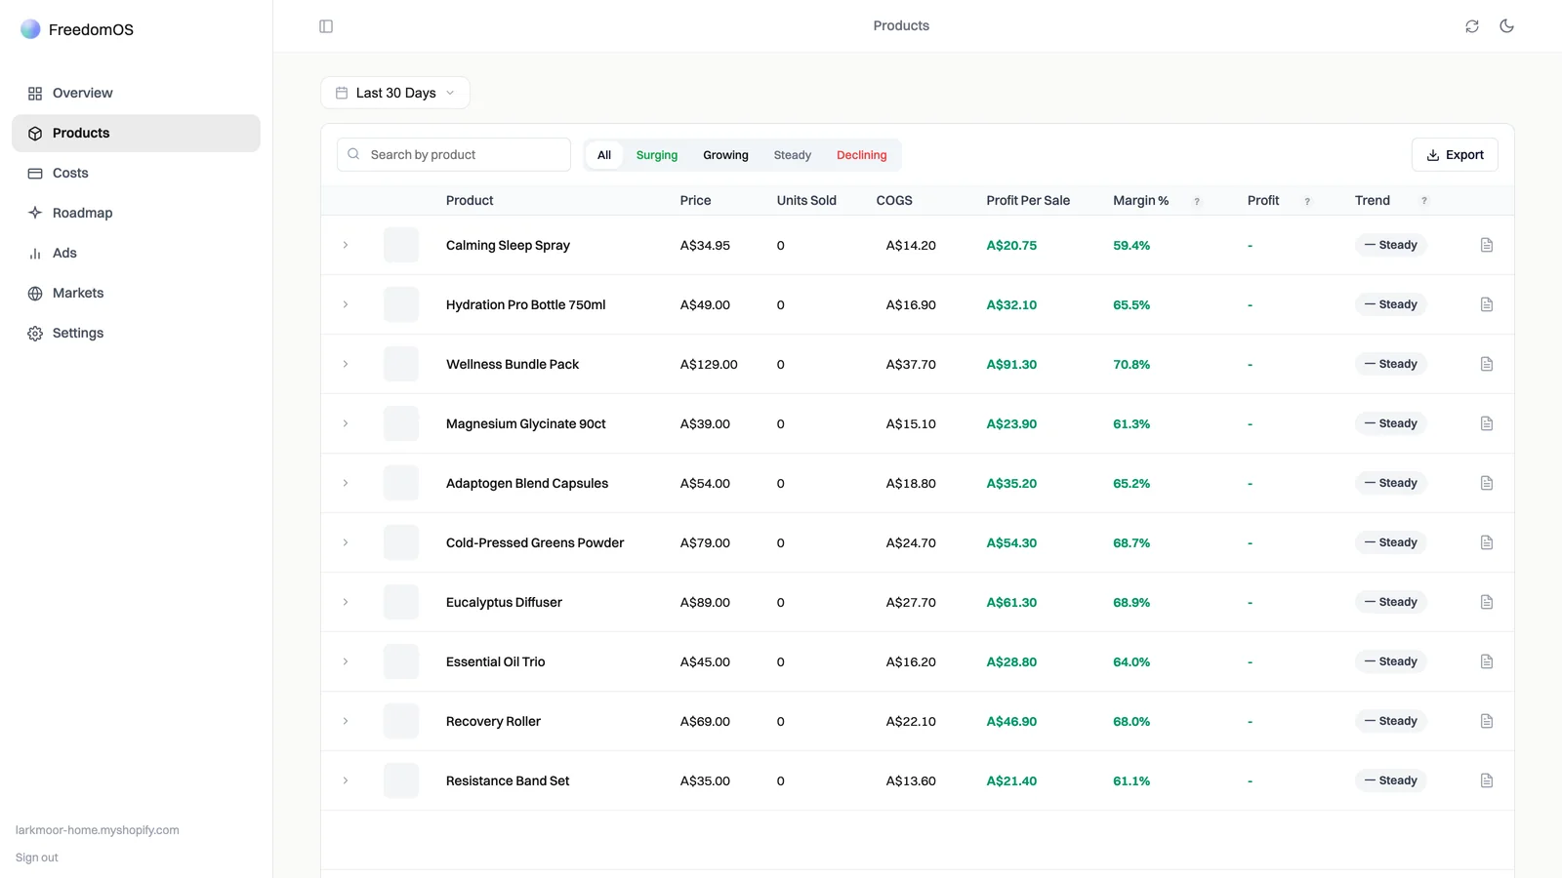This screenshot has height=878, width=1562.
Task: Click Profit column help icon
Action: (1307, 201)
